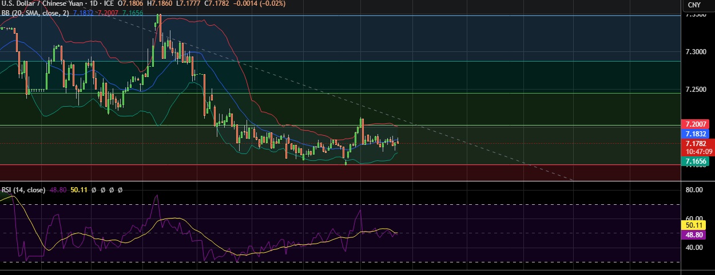Select the BB (20, SMA, close, 2) indicator legend
The height and width of the screenshot is (275, 715).
pos(35,13)
